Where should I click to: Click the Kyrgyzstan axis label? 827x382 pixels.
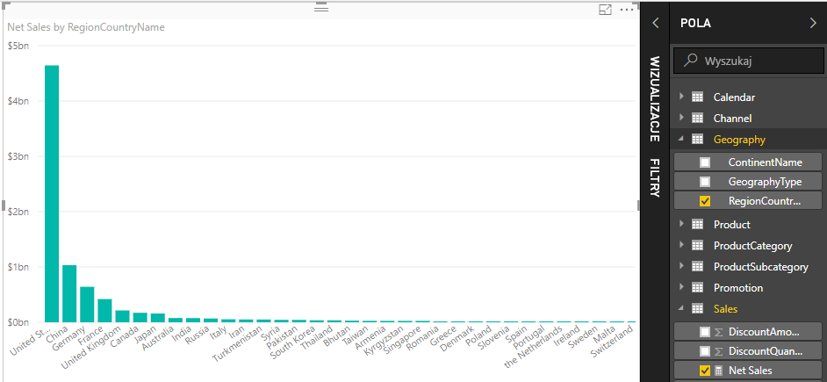click(384, 341)
